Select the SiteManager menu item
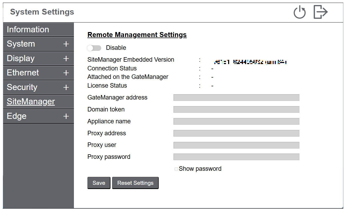This screenshot has width=346, height=211. (31, 102)
